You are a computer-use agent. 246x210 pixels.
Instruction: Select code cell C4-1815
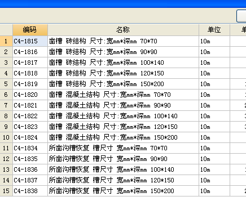[30, 41]
